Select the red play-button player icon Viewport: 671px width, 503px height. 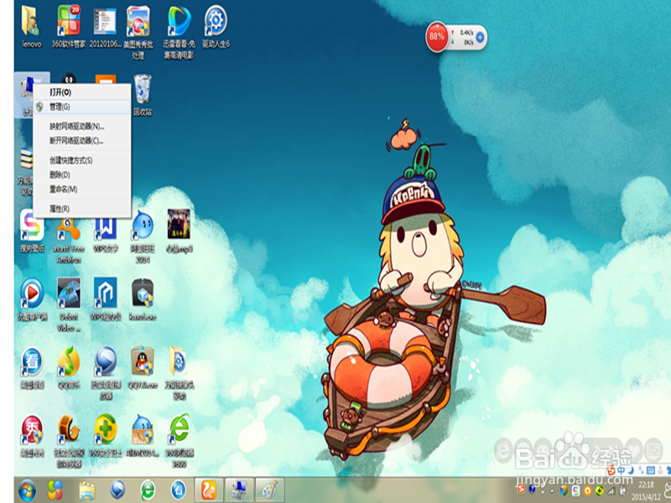click(x=32, y=299)
